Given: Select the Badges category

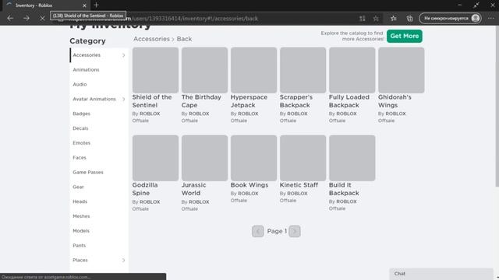Looking at the screenshot, I should 81,114.
